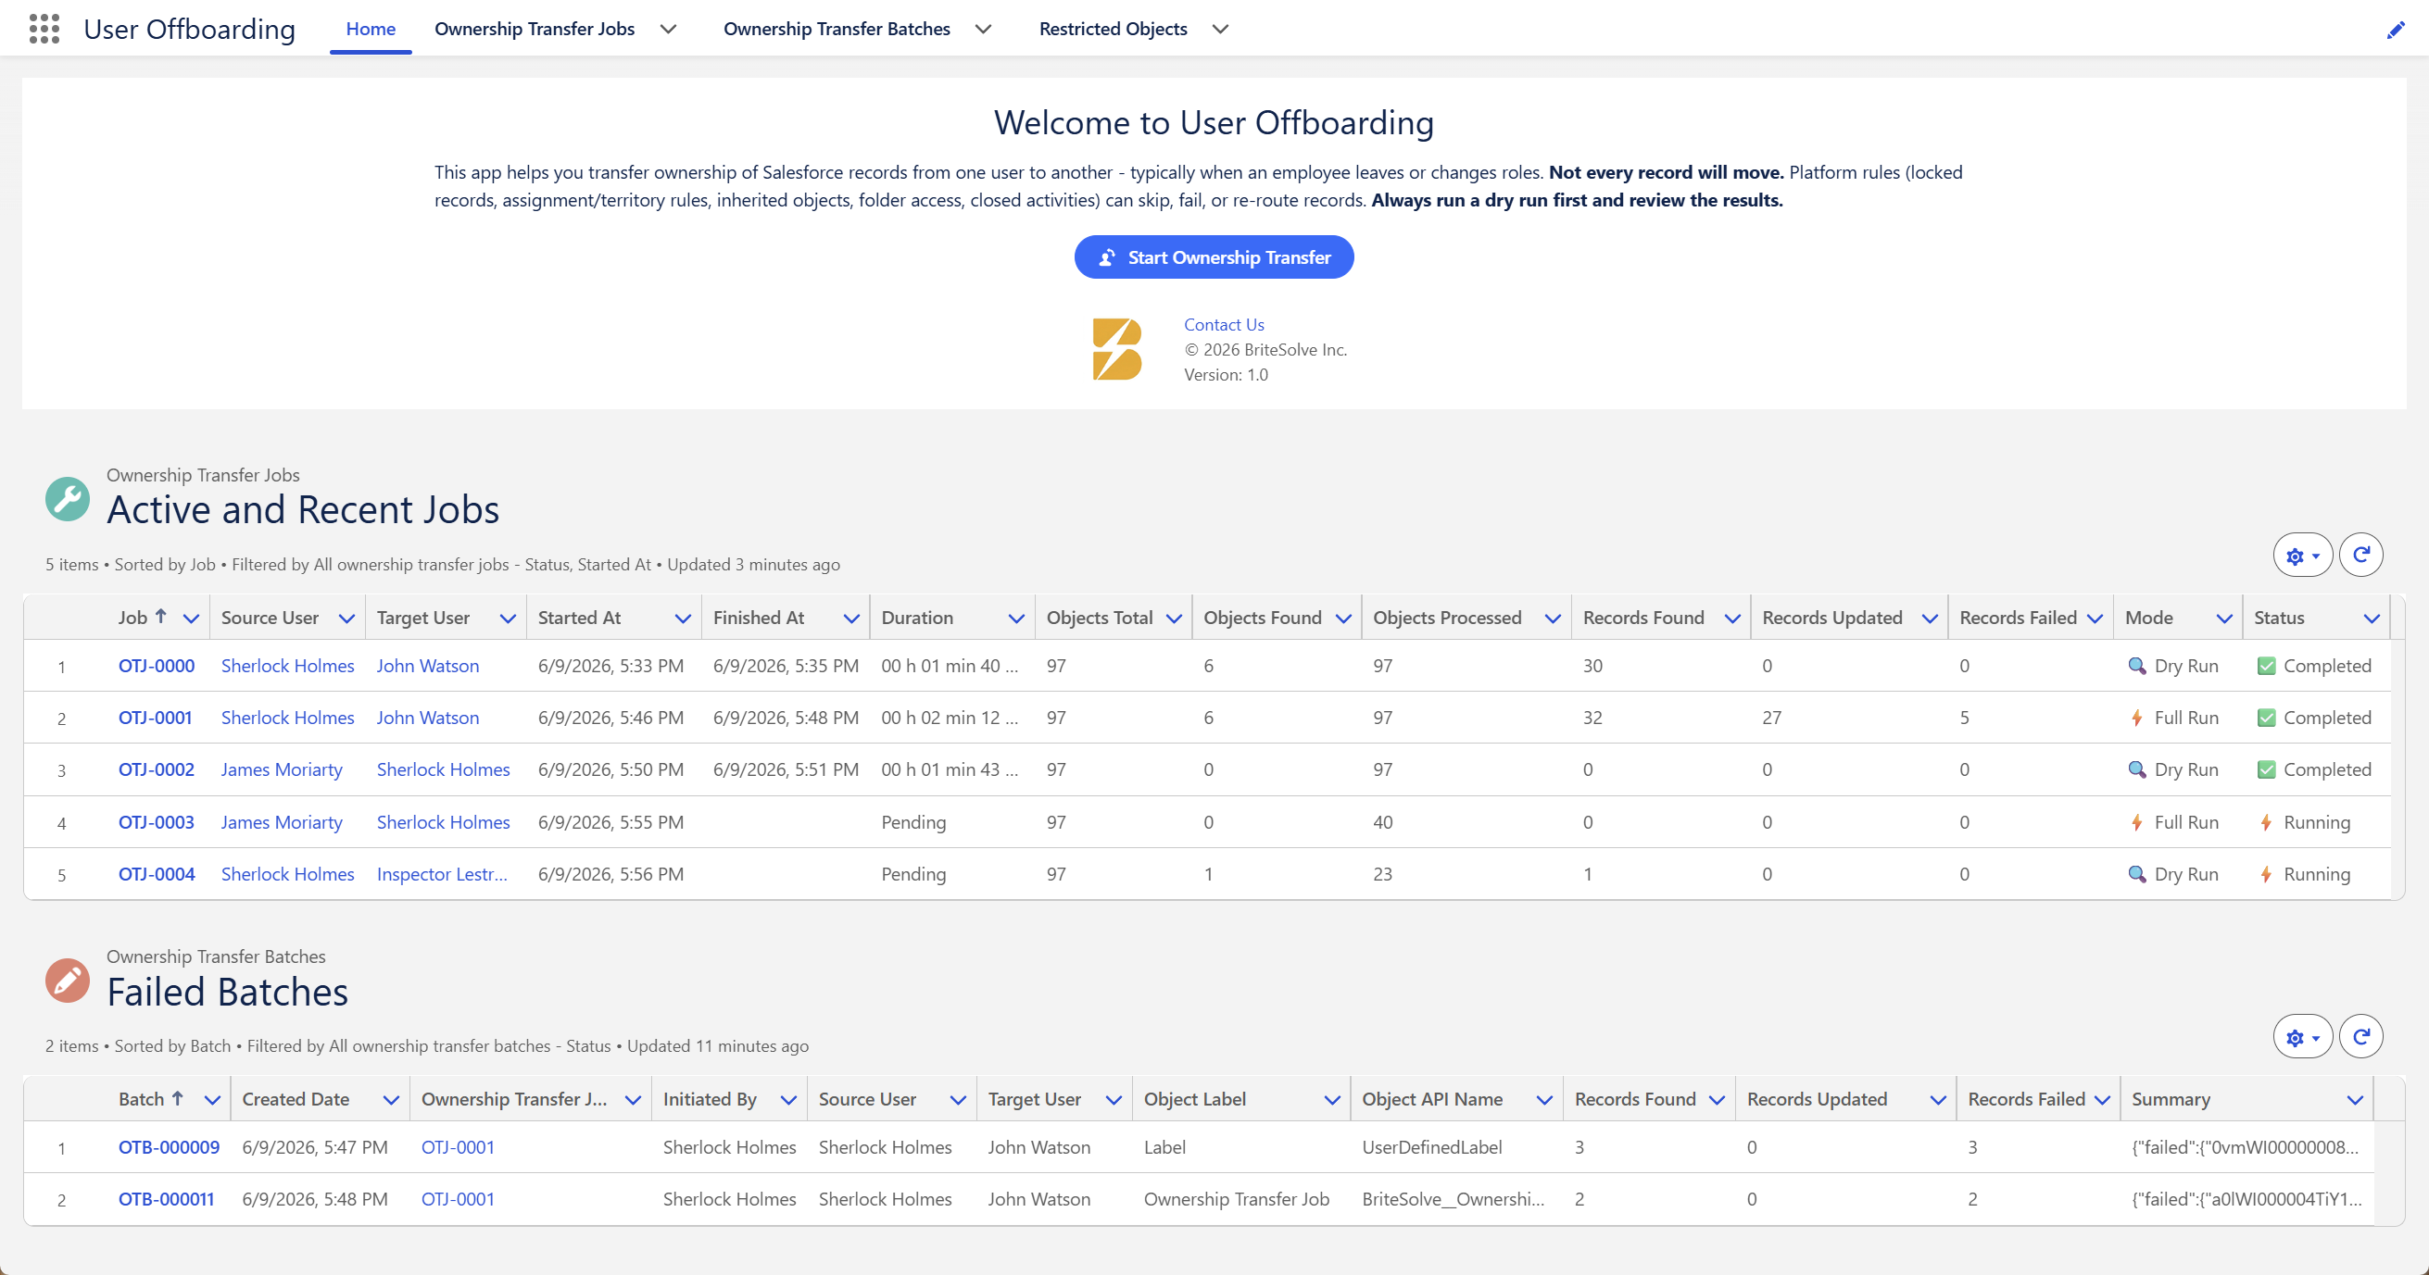Open job record OTJ-0003
Screen dimensions: 2429x1275
point(157,822)
